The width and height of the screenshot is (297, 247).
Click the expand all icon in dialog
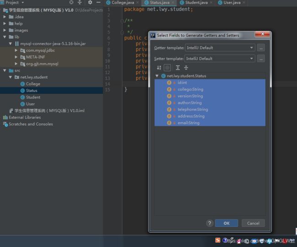pyautogui.click(x=178, y=68)
